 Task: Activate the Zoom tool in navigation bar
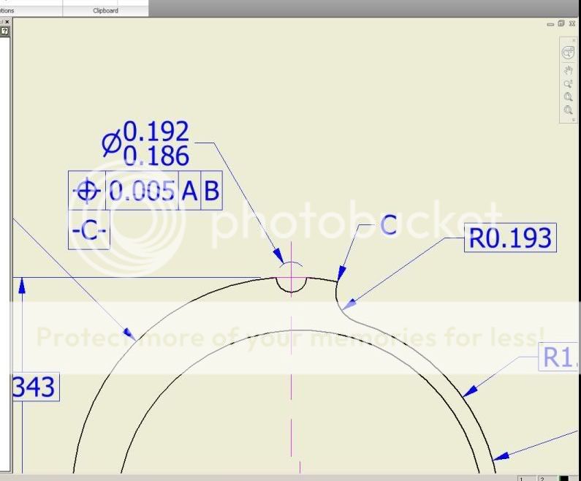[568, 84]
